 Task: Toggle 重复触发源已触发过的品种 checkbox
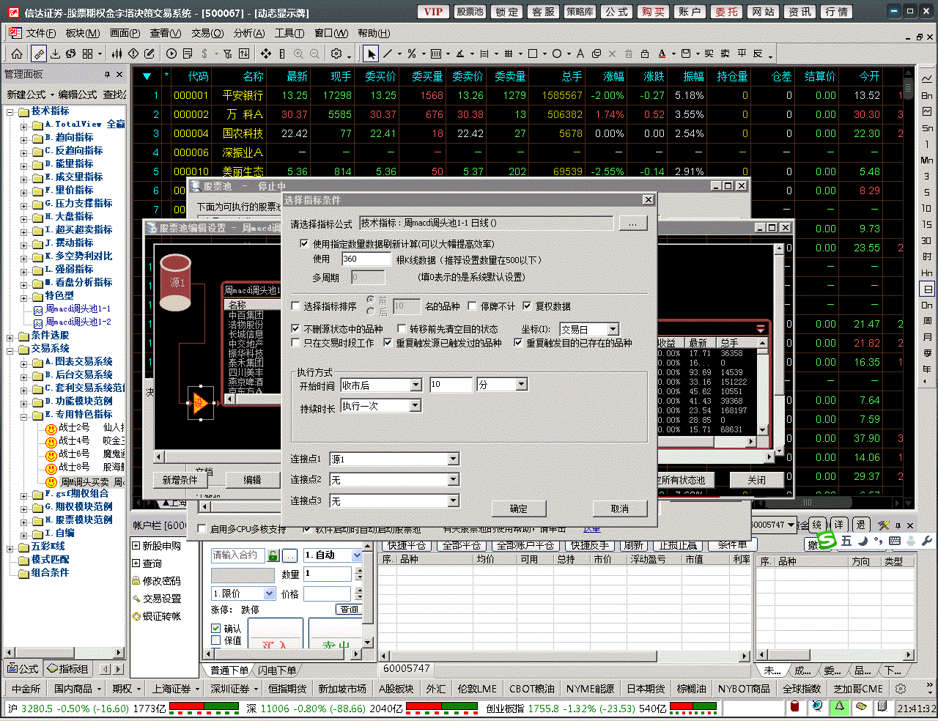point(388,342)
